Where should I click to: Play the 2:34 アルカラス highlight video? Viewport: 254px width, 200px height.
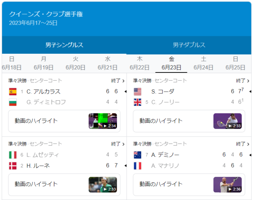[x=103, y=121]
